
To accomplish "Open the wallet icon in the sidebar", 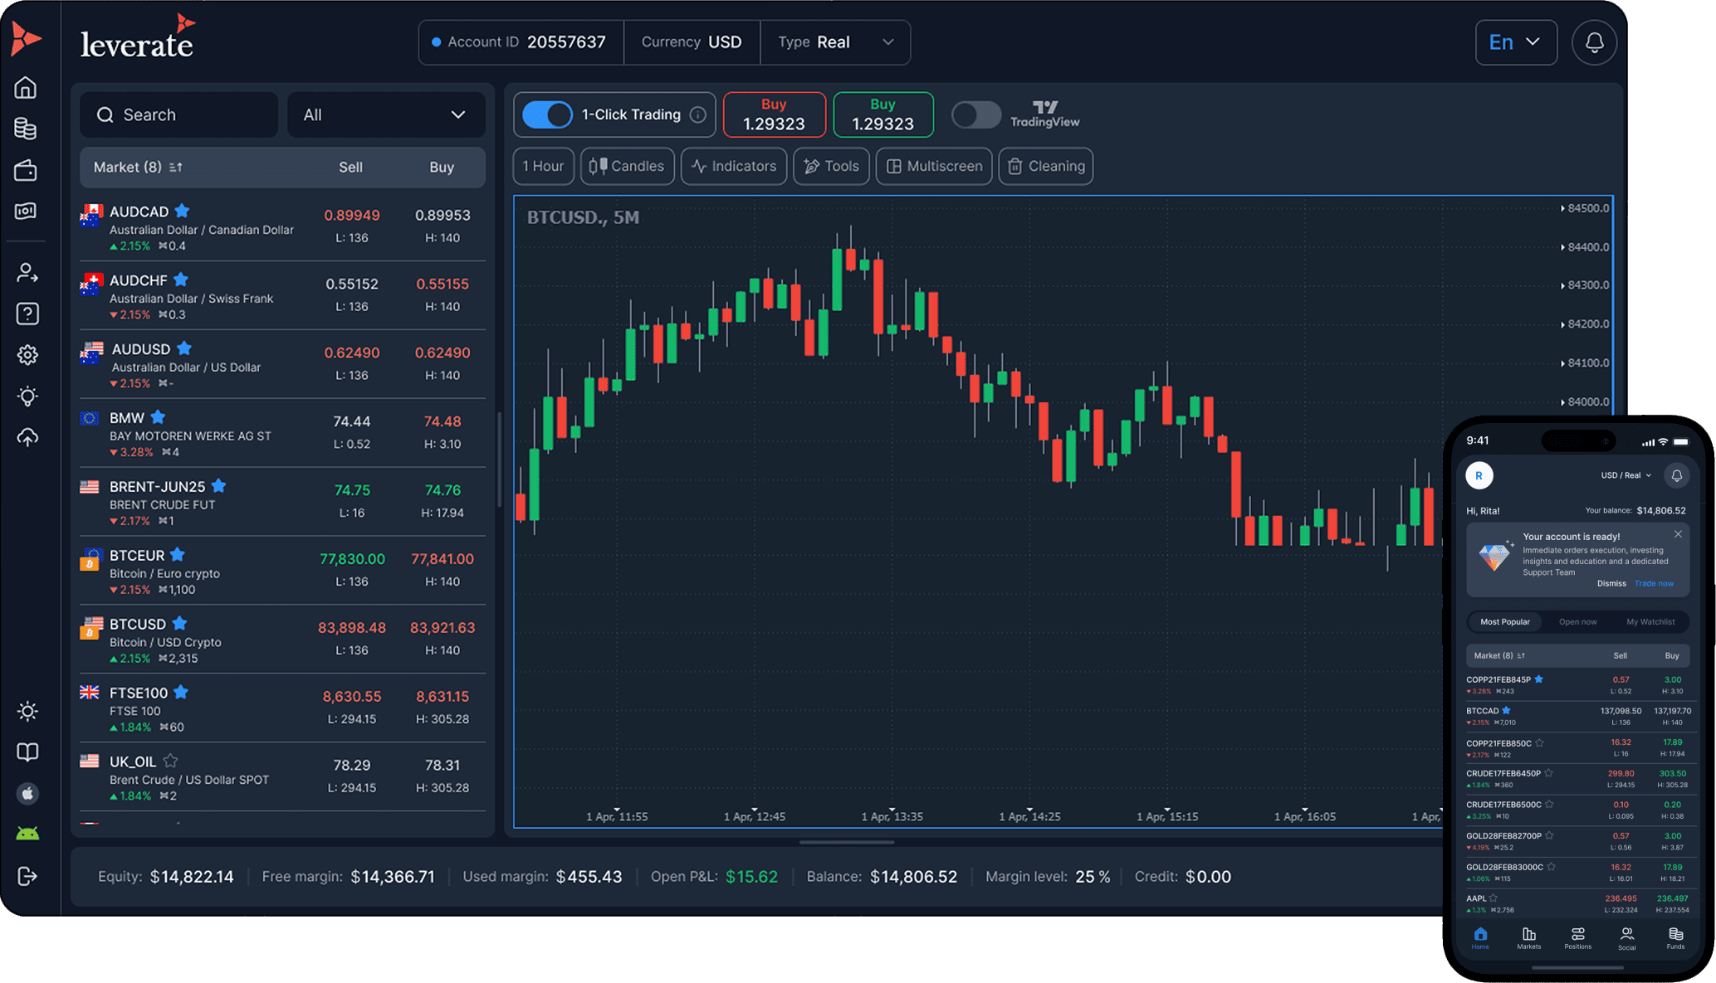I will coord(27,170).
